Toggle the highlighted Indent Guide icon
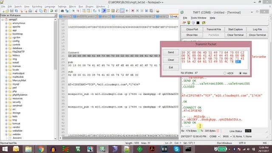The height and width of the screenshot is (153, 272). [104, 11]
